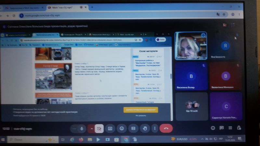Click the crossed-out icon at Meet's top right
Image resolution: width=260 pixels, height=146 pixels.
225,25
